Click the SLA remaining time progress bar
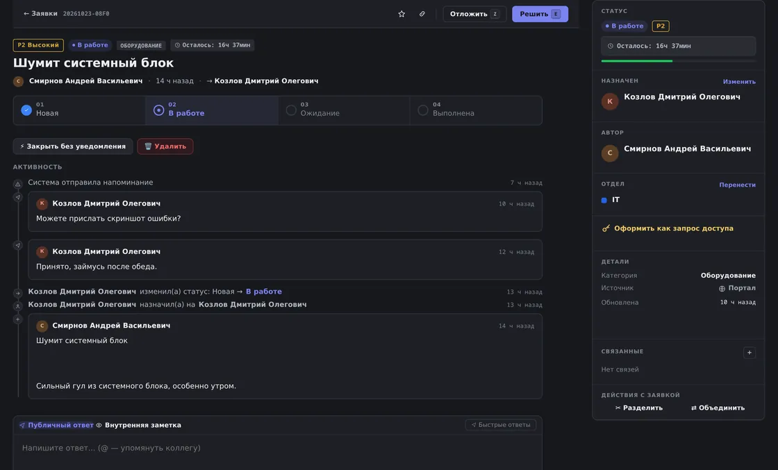 678,61
